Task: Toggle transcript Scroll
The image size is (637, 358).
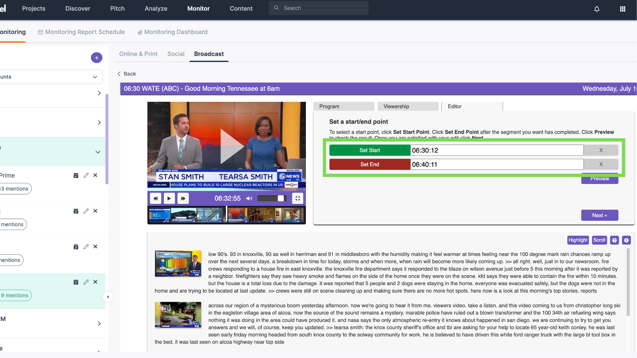Action: pyautogui.click(x=599, y=240)
